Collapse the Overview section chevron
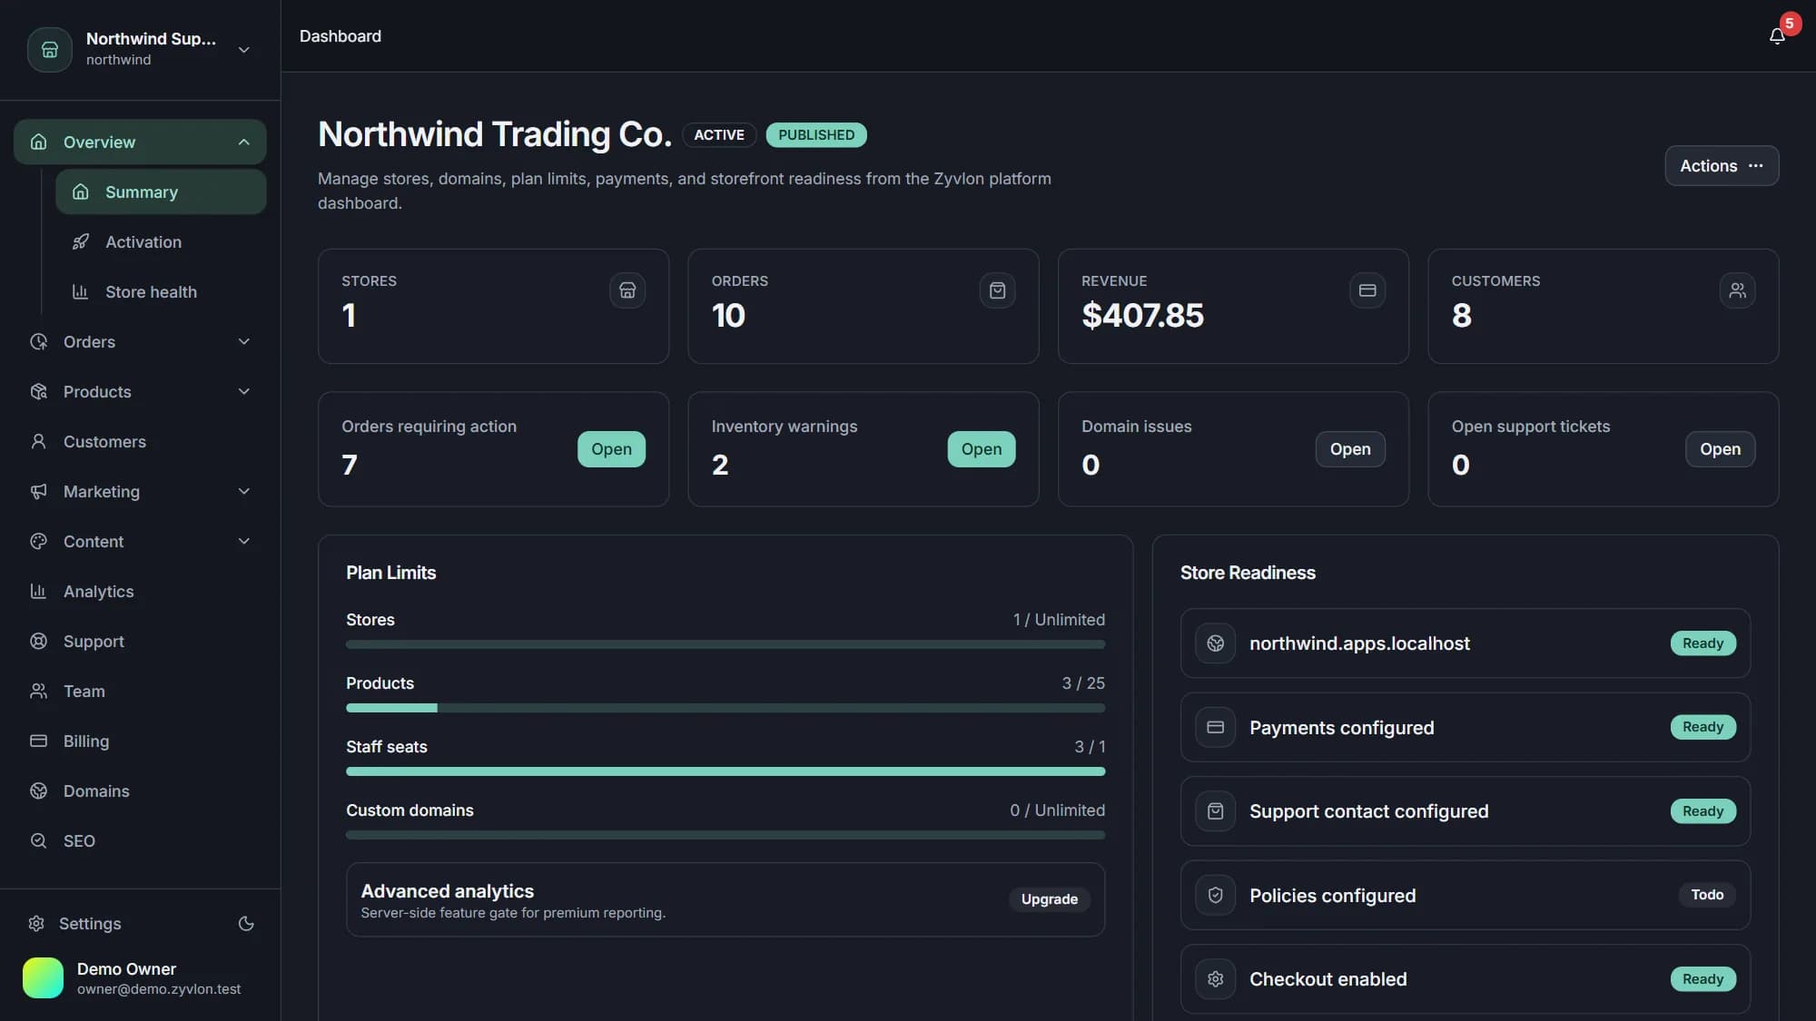The height and width of the screenshot is (1021, 1816). point(243,142)
